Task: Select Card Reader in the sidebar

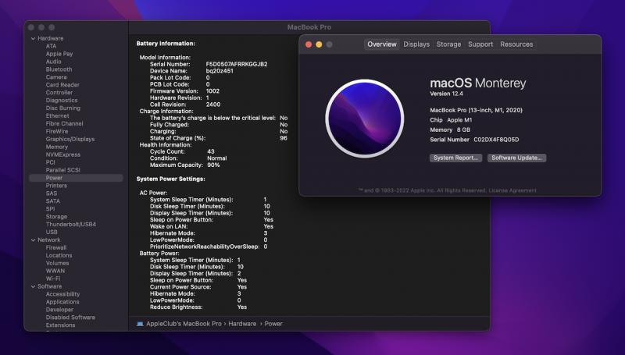Action: [x=62, y=85]
